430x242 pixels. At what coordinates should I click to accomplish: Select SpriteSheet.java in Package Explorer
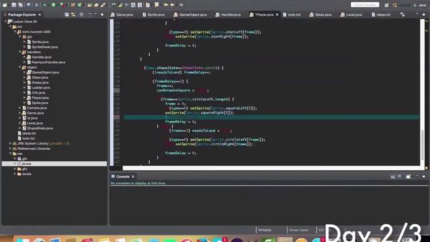coord(45,47)
